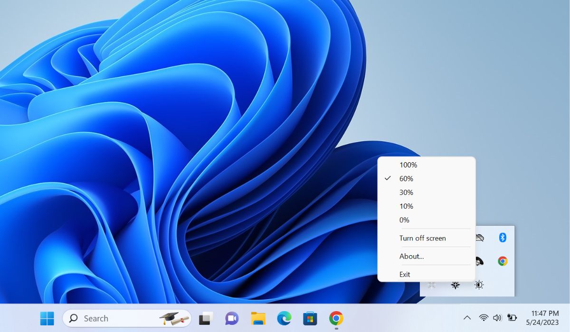Open File Explorer from the taskbar
The width and height of the screenshot is (570, 332).
point(258,318)
